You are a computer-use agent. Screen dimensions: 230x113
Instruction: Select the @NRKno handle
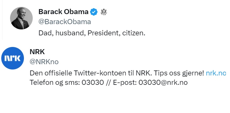click(44, 62)
